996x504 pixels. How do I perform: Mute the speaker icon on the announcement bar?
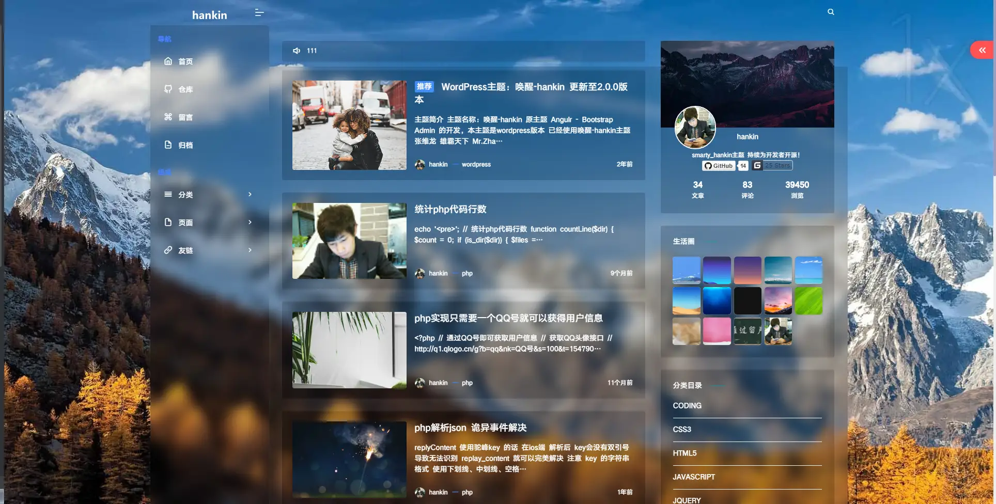296,51
